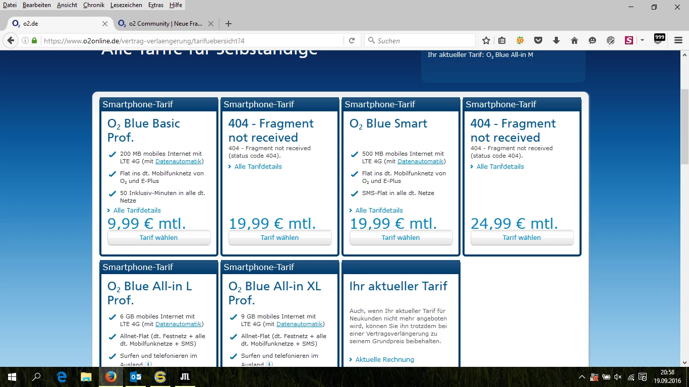Open the taskbar clock and date
Viewport: 689px width, 387px height.
(667, 377)
